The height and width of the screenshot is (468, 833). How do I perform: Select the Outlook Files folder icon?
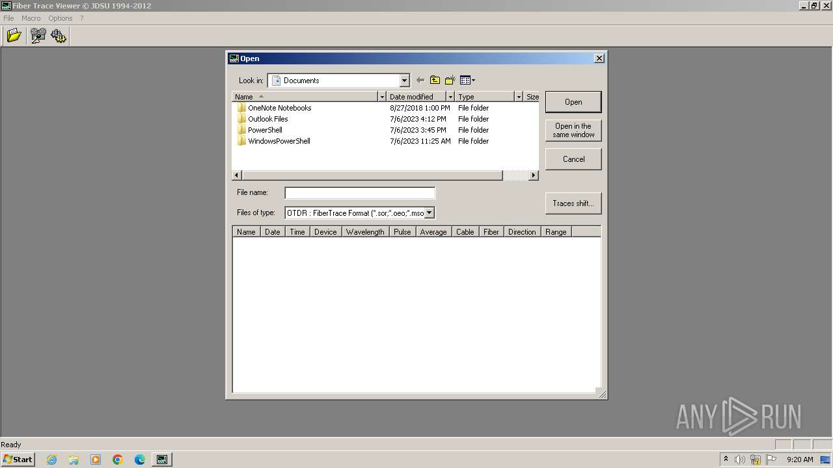tap(241, 119)
